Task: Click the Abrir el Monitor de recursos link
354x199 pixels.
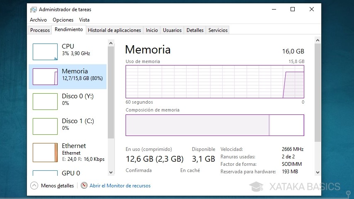Action: 120,186
